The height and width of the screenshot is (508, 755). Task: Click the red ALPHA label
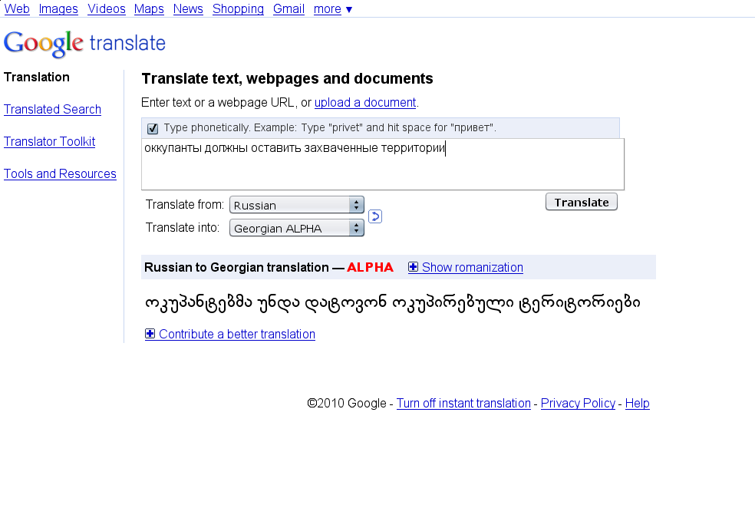coord(371,267)
